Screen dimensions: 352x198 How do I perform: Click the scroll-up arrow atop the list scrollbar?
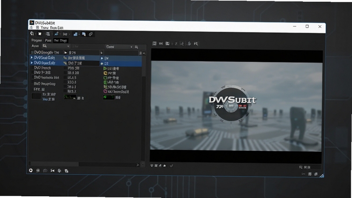pyautogui.click(x=144, y=53)
